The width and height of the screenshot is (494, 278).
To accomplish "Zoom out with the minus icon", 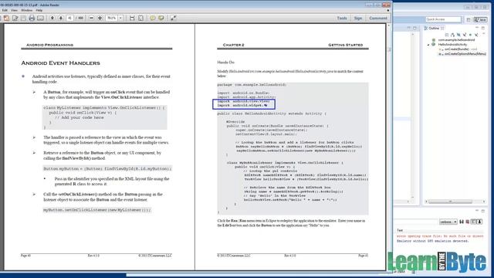I will pos(91,19).
